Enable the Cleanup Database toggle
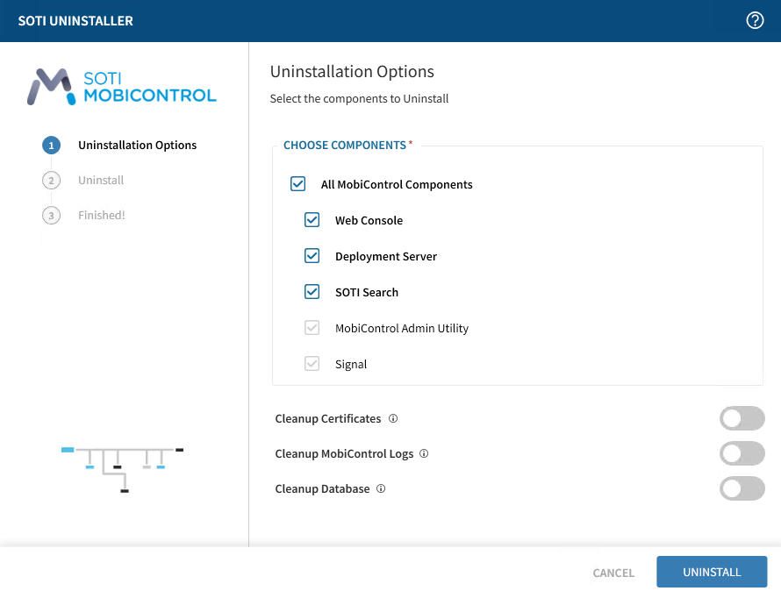 [x=742, y=488]
